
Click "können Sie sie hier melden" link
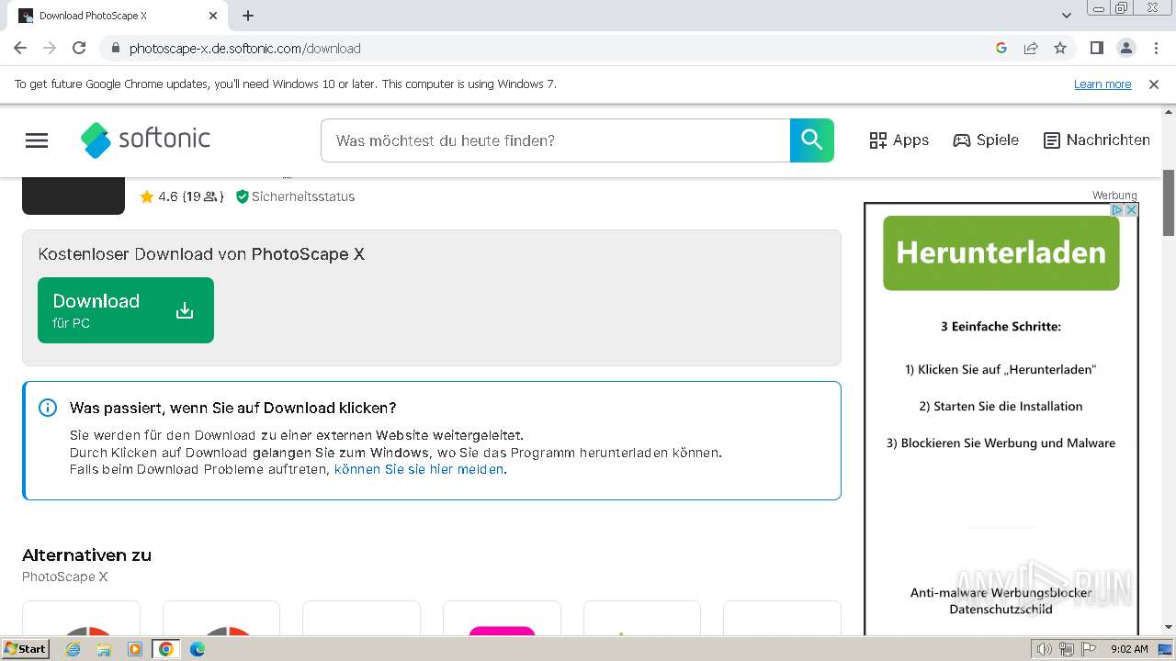click(x=419, y=469)
